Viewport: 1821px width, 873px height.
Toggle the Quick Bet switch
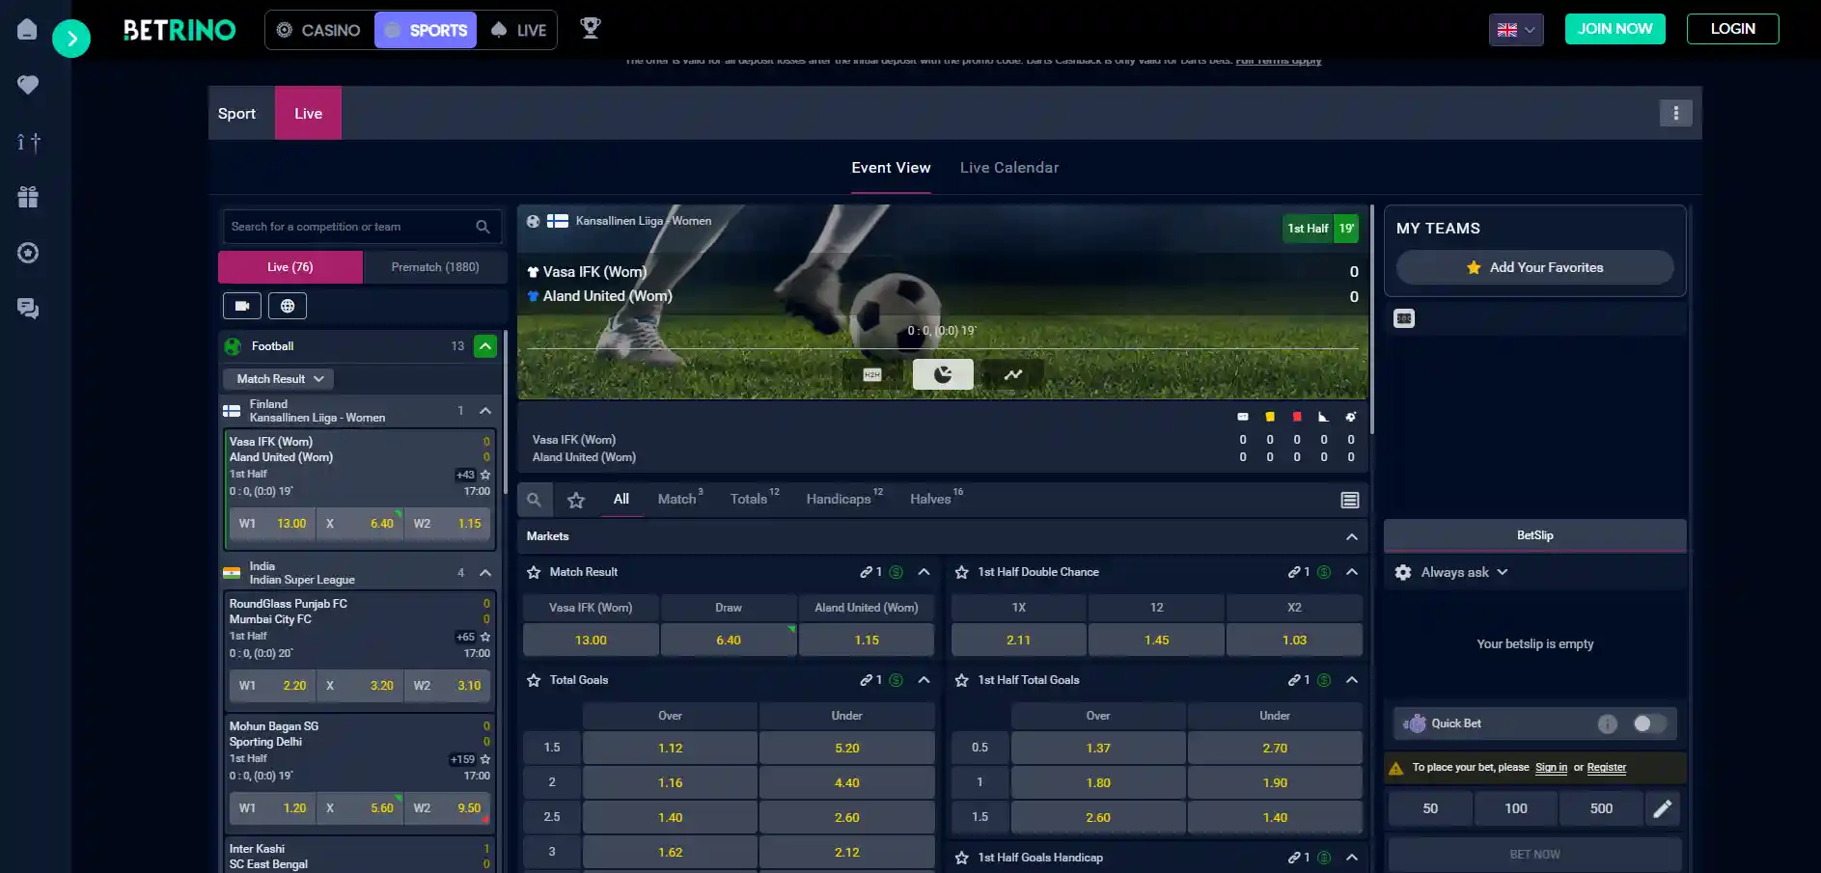pyautogui.click(x=1648, y=723)
